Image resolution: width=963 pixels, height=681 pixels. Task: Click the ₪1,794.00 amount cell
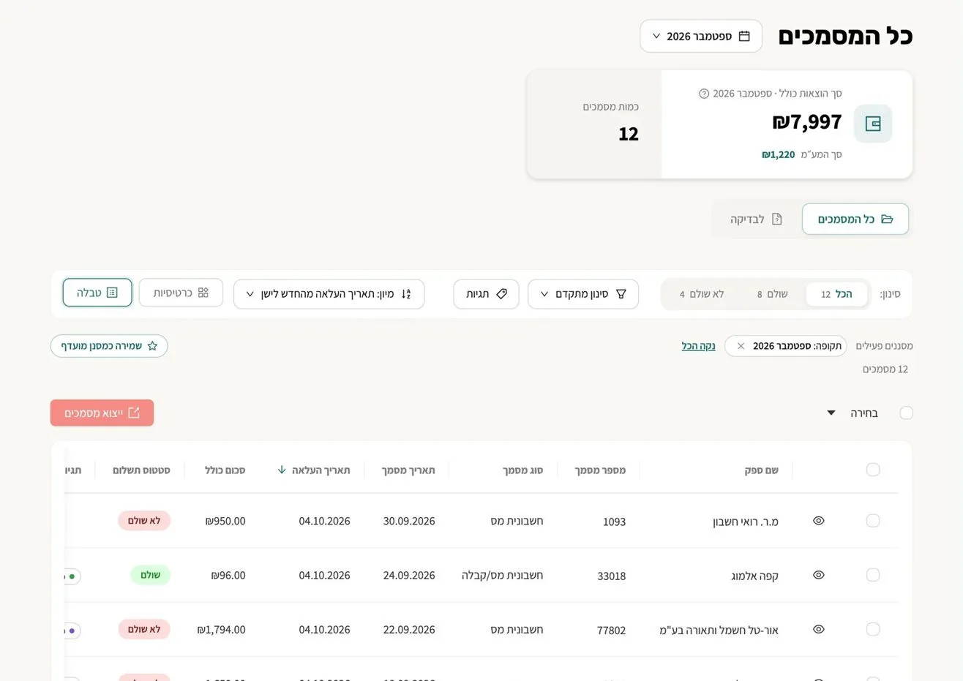[222, 630]
